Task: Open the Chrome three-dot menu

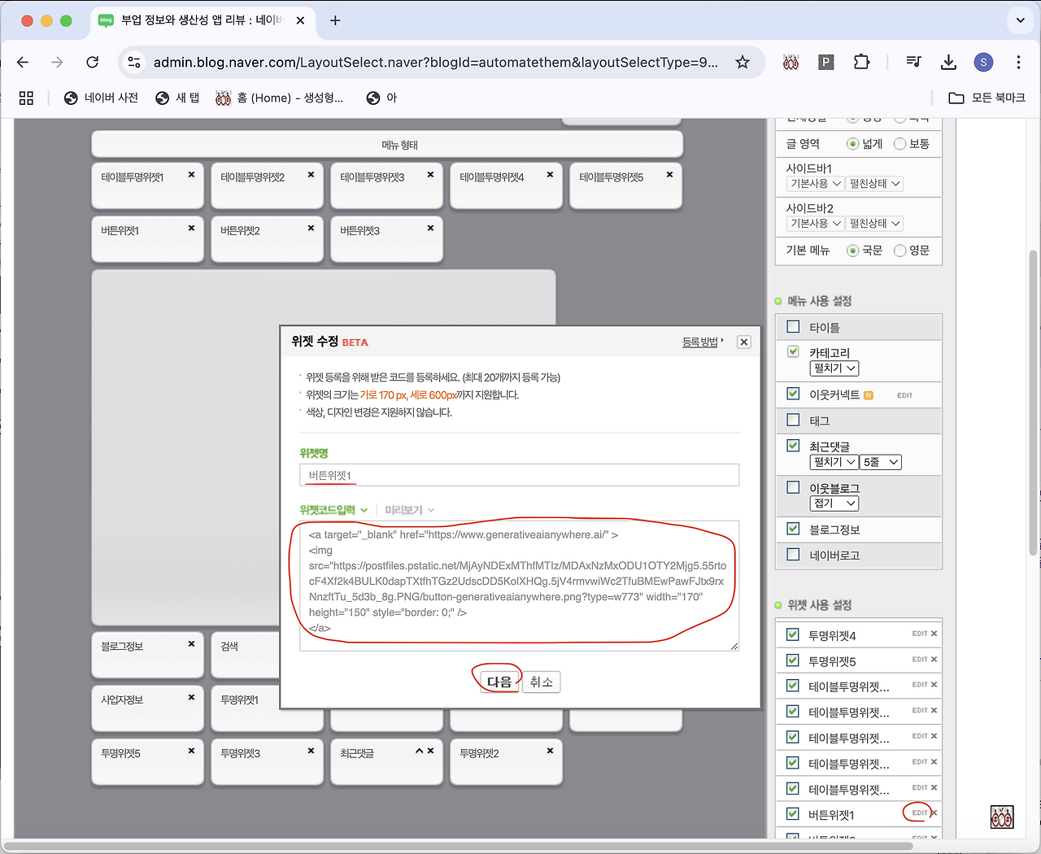Action: coord(1018,63)
